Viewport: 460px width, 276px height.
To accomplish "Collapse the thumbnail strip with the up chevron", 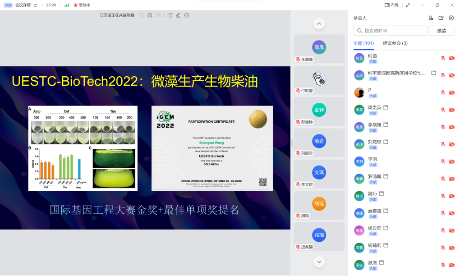I will pyautogui.click(x=319, y=23).
